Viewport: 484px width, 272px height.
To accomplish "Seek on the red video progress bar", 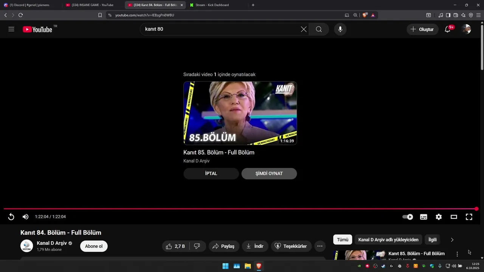I will click(240, 209).
